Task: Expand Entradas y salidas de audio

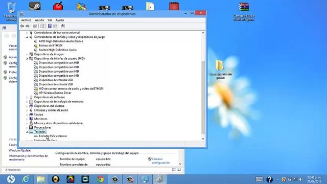Action: 27,110
